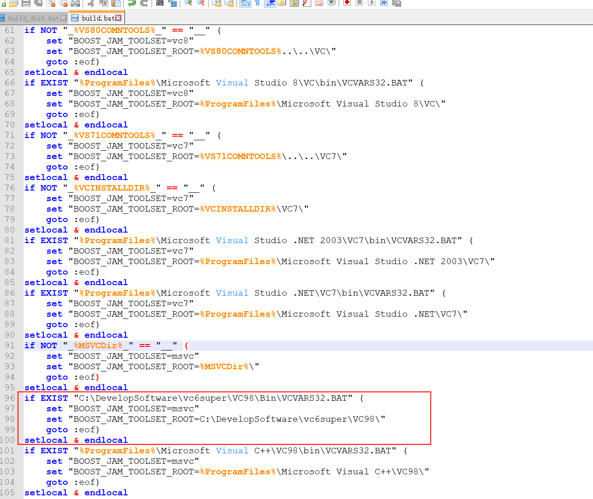Copy selection using the toolbar Copy icon
Screen dimensions: 593x499
click(x=103, y=3)
